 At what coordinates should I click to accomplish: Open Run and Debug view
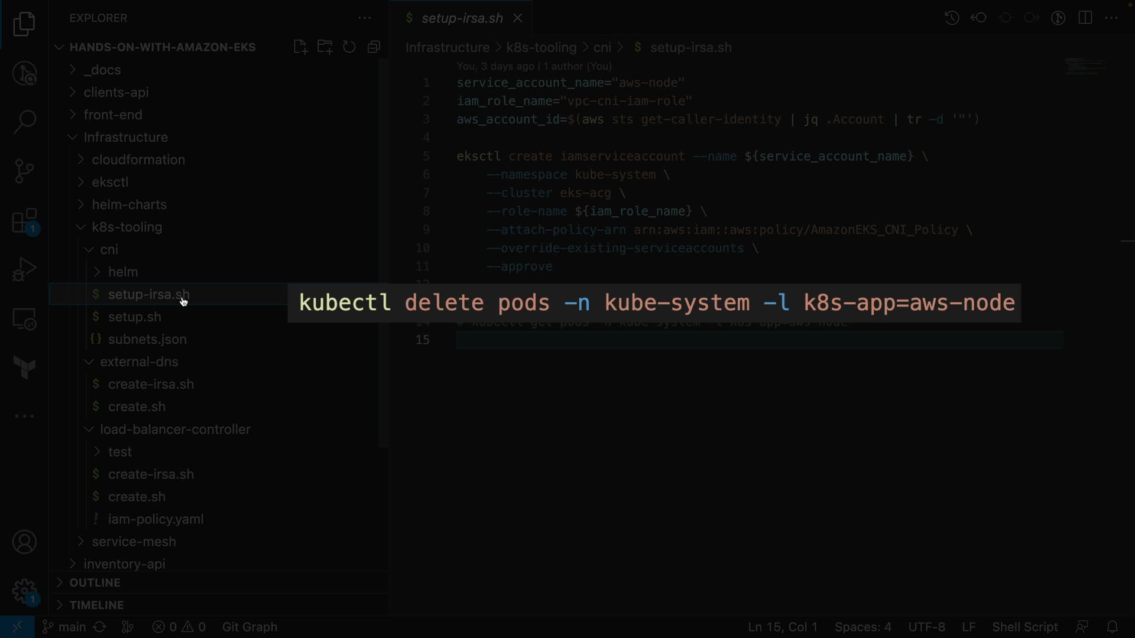tap(24, 269)
